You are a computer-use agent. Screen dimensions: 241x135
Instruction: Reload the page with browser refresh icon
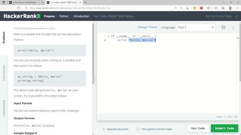click(x=18, y=8)
